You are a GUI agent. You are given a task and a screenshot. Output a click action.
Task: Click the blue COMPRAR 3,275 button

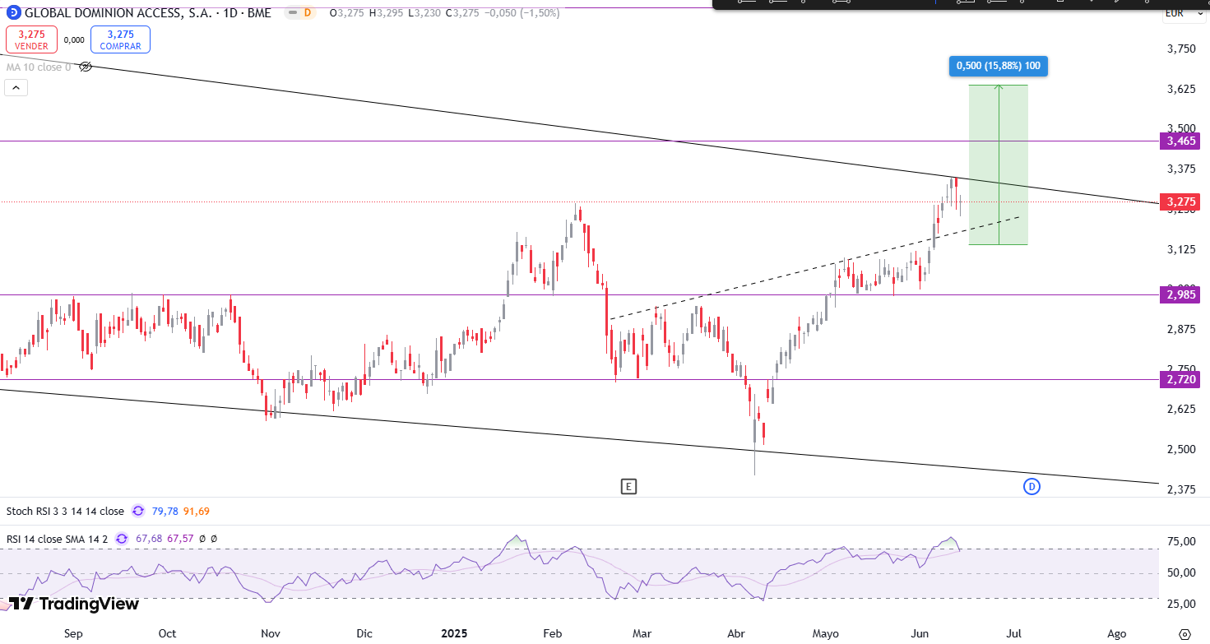click(121, 39)
